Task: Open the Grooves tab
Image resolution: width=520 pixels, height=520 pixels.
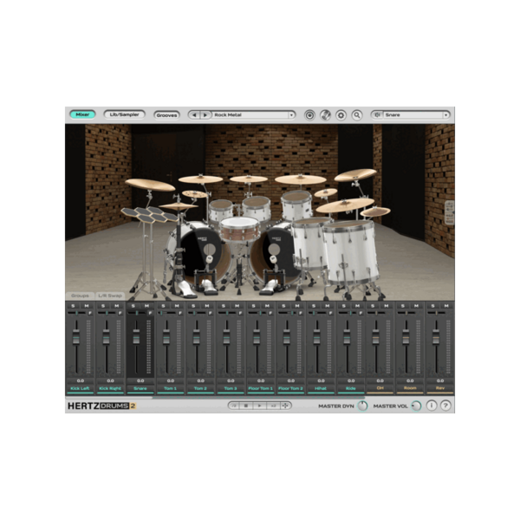Action: [x=166, y=115]
